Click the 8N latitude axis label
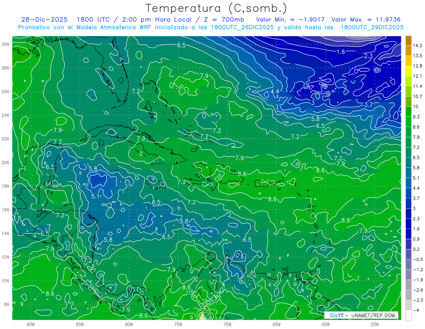Screen dimensions: 425x329 [7, 304]
